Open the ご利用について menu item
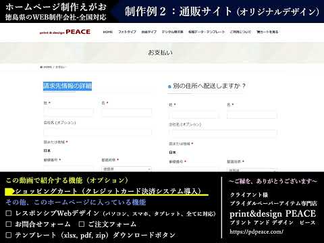This screenshot has height=243, width=324. (x=240, y=32)
